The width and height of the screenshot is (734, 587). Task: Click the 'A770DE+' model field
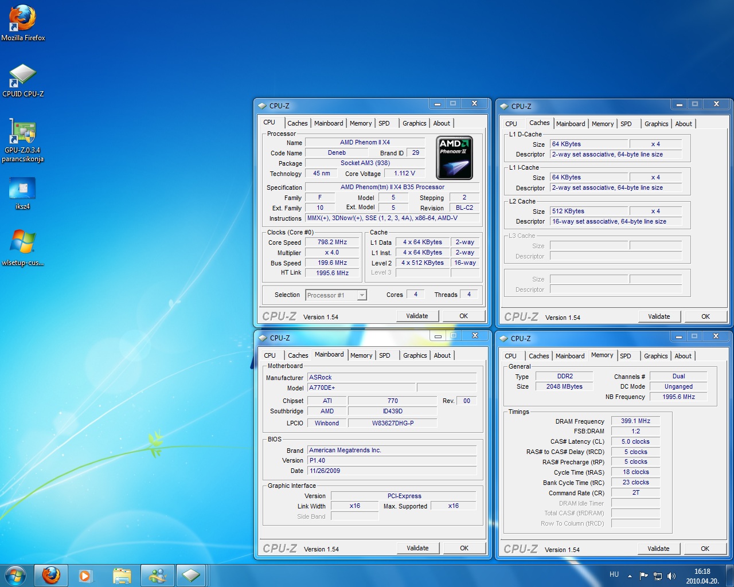(361, 388)
